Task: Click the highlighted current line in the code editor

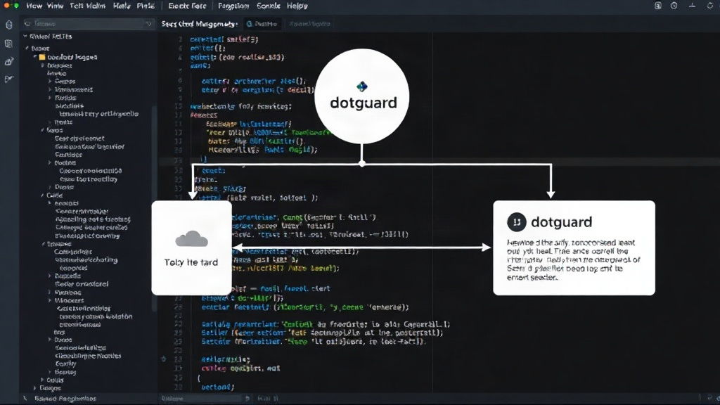Action: [x=439, y=161]
